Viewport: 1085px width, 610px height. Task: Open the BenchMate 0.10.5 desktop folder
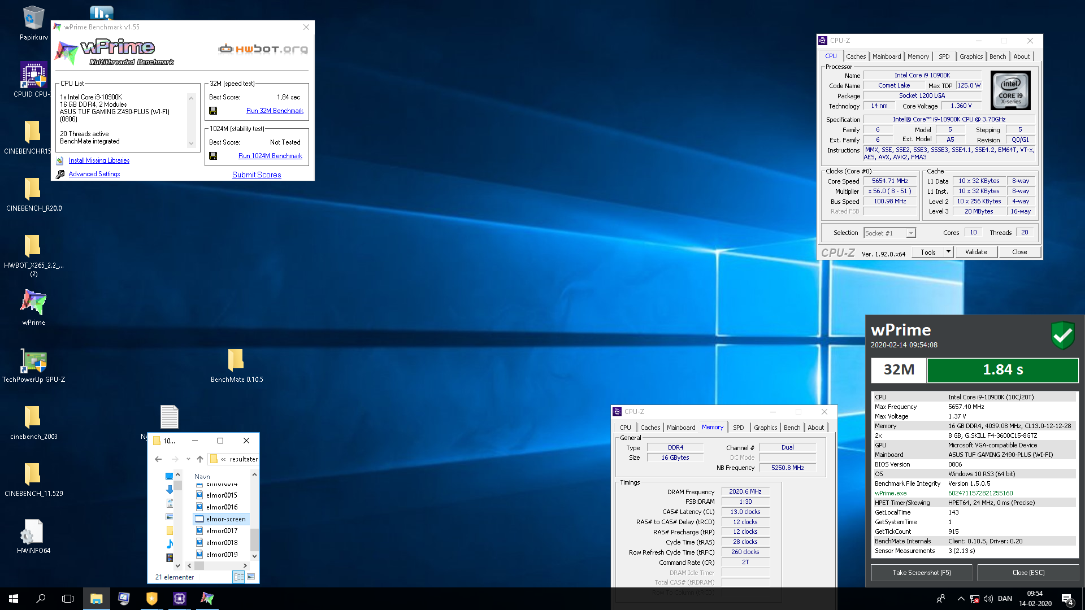point(237,365)
